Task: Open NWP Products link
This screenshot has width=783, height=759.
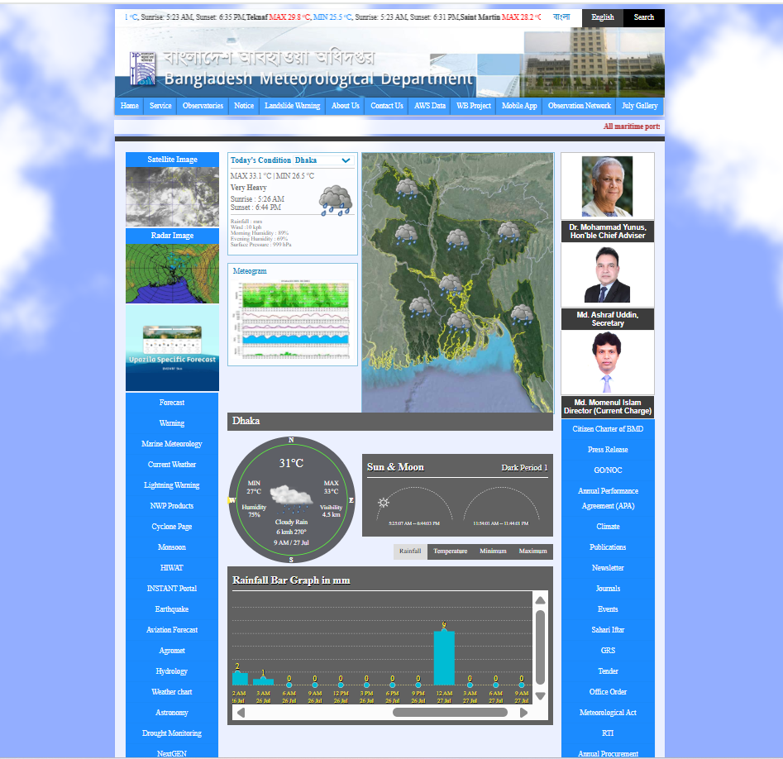Action: pyautogui.click(x=172, y=506)
